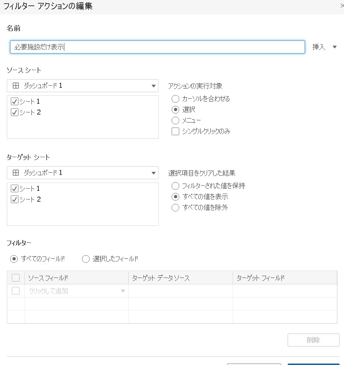Select すべての値を除外 option
This screenshot has width=344, height=365.
(x=175, y=208)
